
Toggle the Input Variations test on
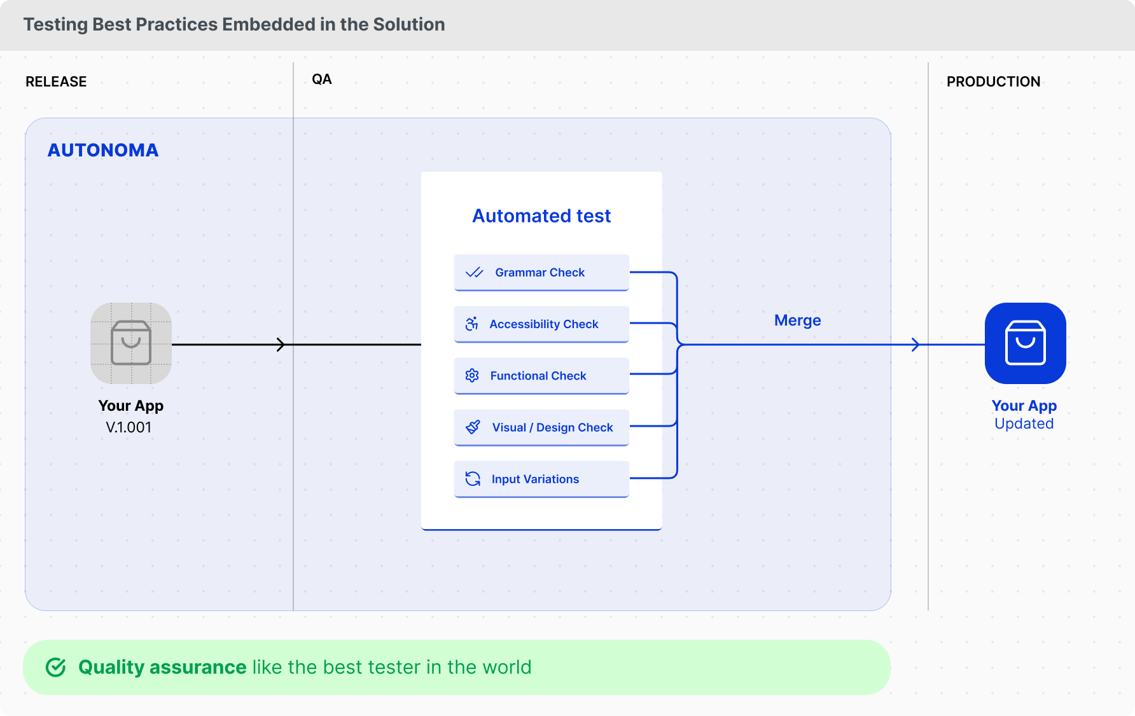[x=541, y=479]
